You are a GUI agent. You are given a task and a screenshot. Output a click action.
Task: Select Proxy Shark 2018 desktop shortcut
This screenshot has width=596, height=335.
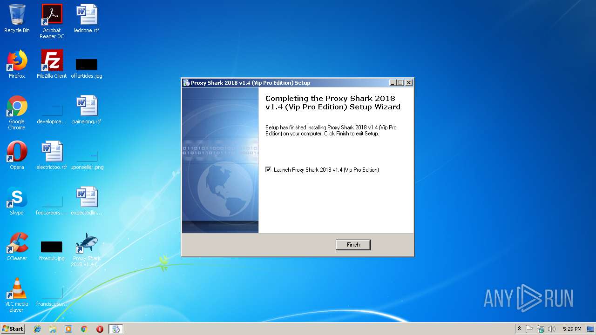pos(87,249)
